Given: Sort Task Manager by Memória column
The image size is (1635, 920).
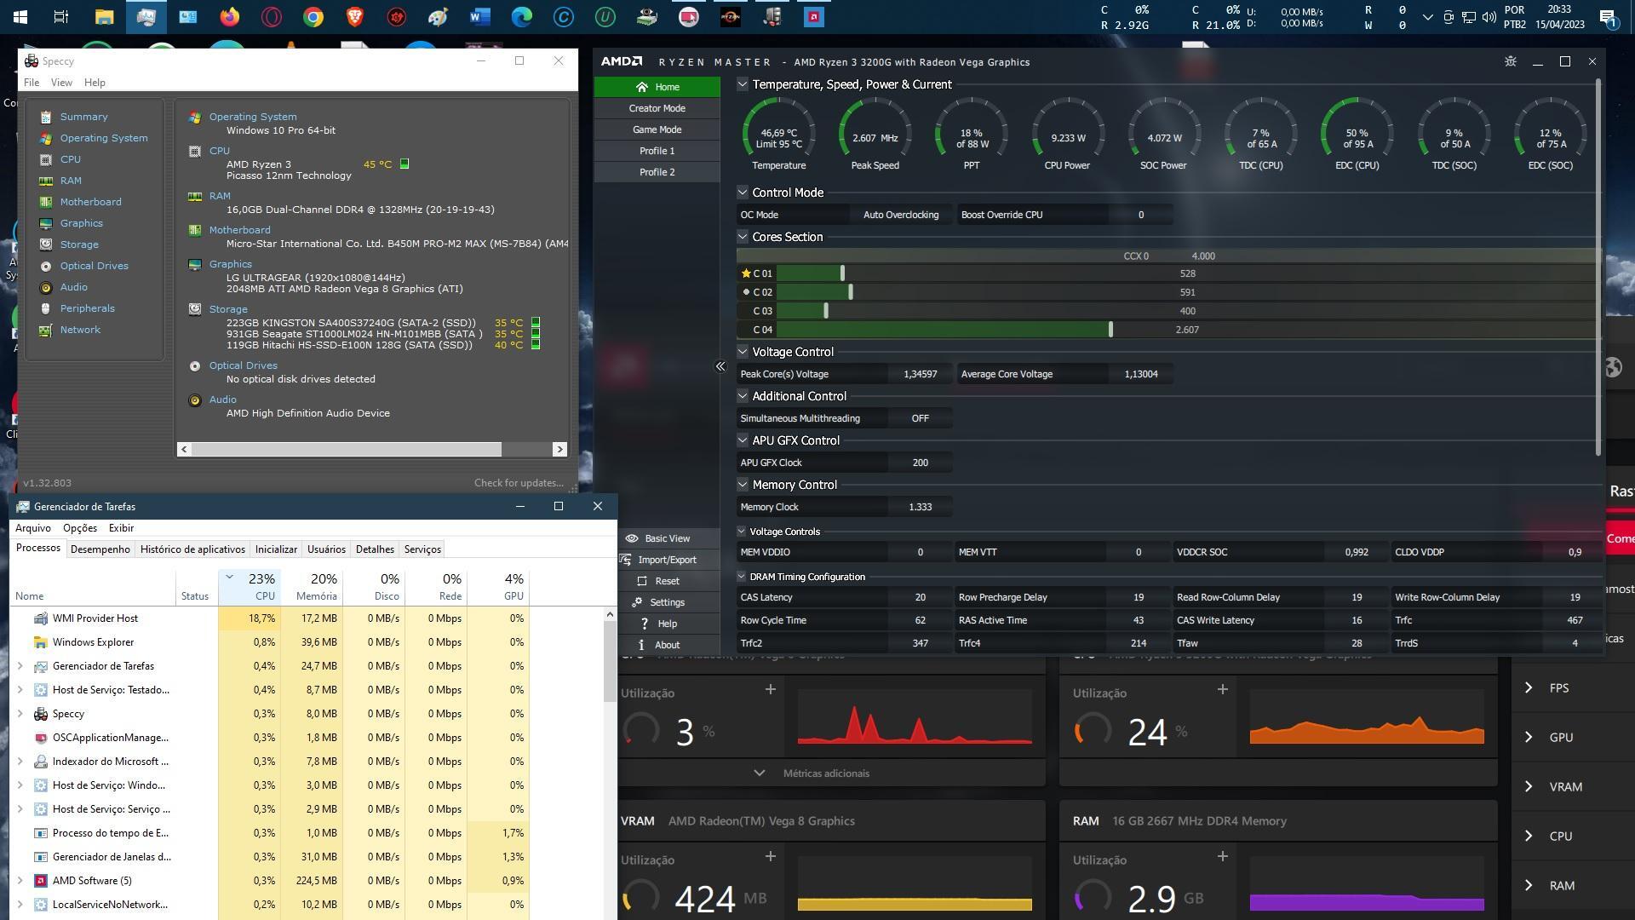Looking at the screenshot, I should pyautogui.click(x=313, y=587).
